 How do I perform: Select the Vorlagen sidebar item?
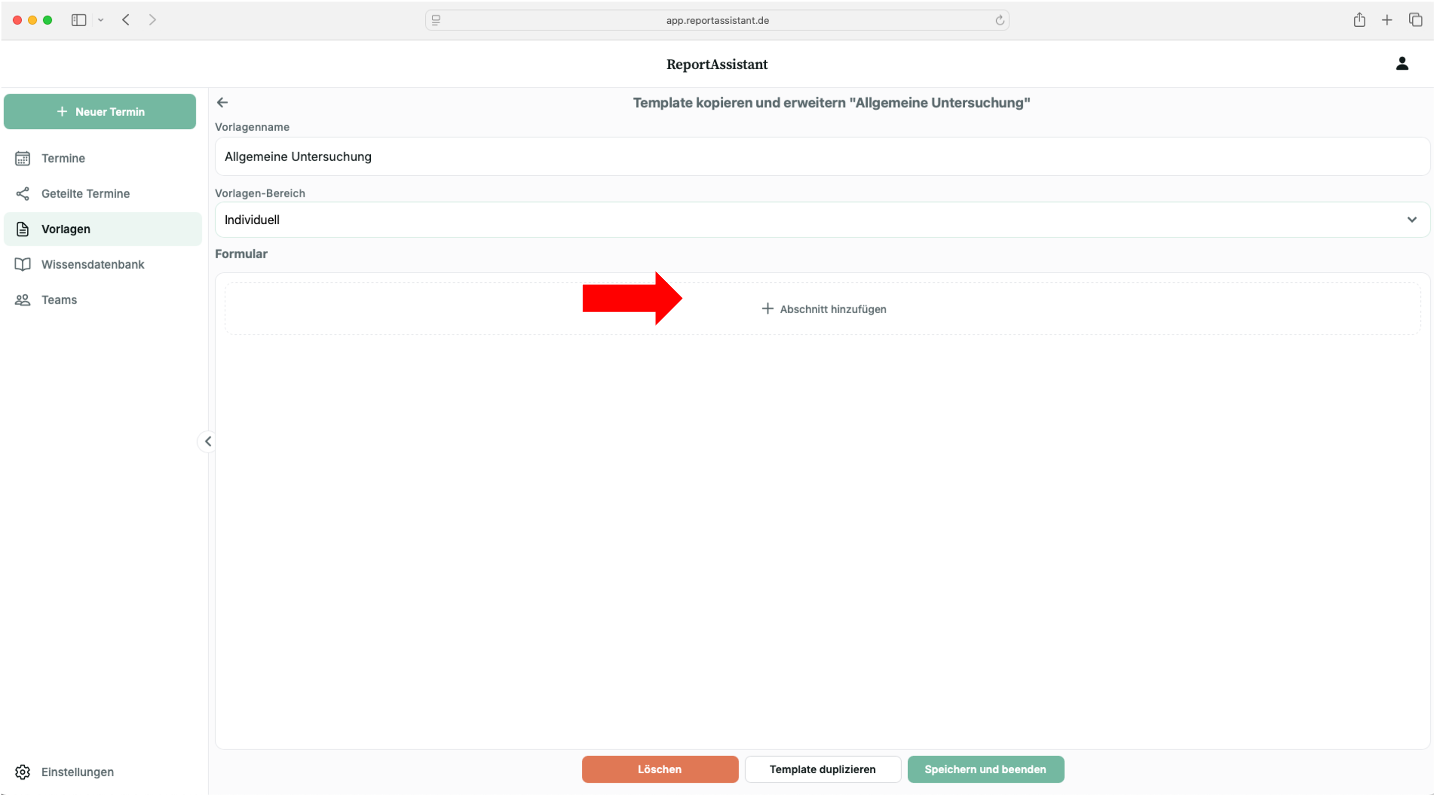coord(103,229)
